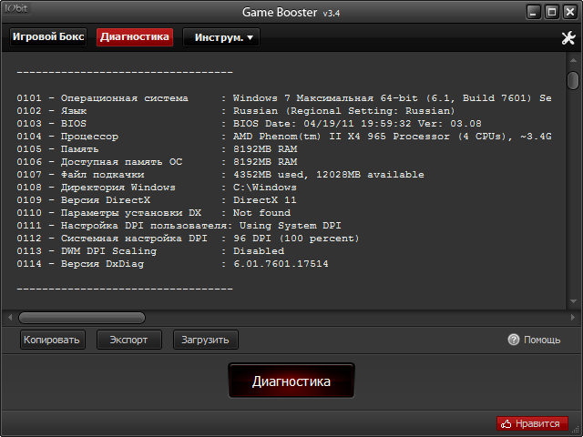Expand the Инструм. dropdown menu

tap(221, 37)
